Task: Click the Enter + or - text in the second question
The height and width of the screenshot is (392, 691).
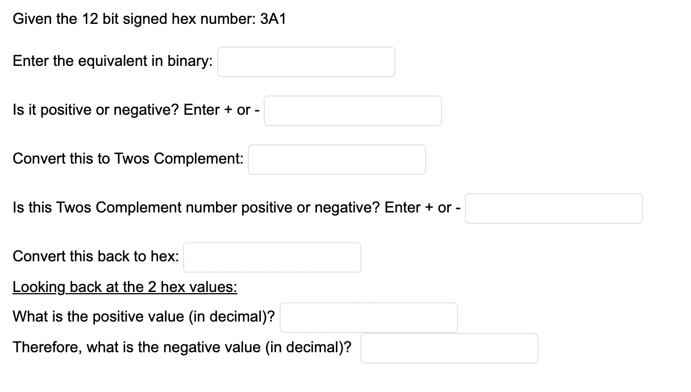Action: 222,110
